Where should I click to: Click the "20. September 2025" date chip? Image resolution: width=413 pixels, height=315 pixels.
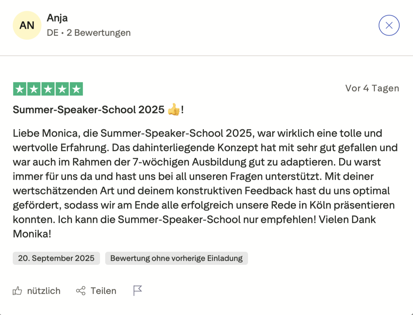click(x=56, y=258)
